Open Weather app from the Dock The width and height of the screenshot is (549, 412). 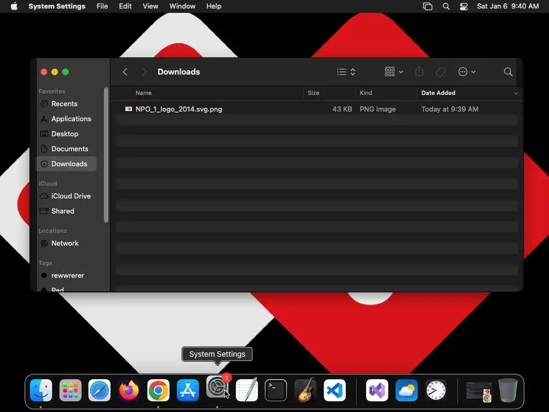tap(406, 391)
